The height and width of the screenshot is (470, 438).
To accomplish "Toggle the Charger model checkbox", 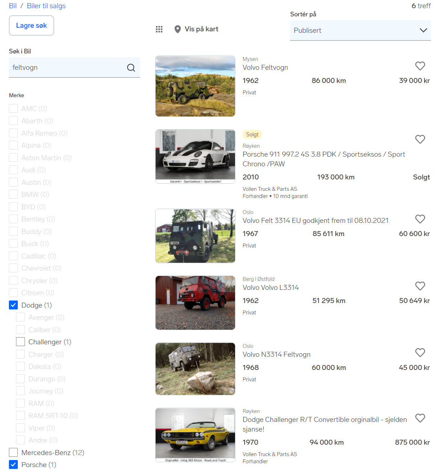I will [21, 354].
